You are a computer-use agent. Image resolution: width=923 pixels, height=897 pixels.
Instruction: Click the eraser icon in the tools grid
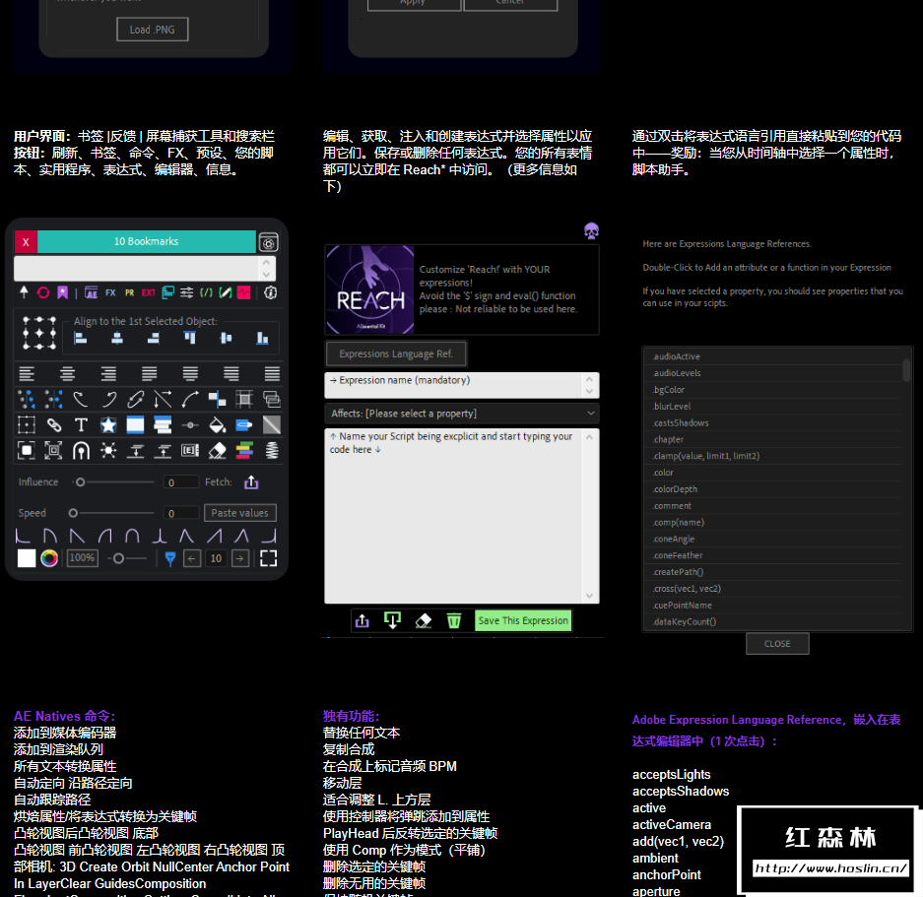click(218, 451)
